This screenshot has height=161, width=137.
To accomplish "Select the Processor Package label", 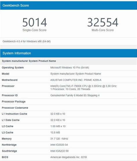I will pyautogui.click(x=14, y=102).
